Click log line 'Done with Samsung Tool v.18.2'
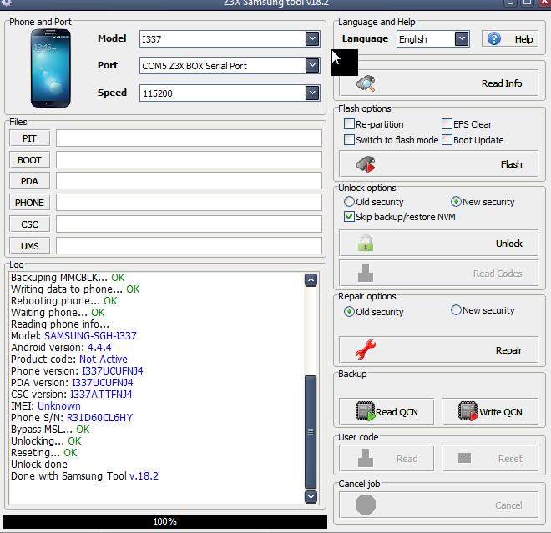 click(84, 475)
